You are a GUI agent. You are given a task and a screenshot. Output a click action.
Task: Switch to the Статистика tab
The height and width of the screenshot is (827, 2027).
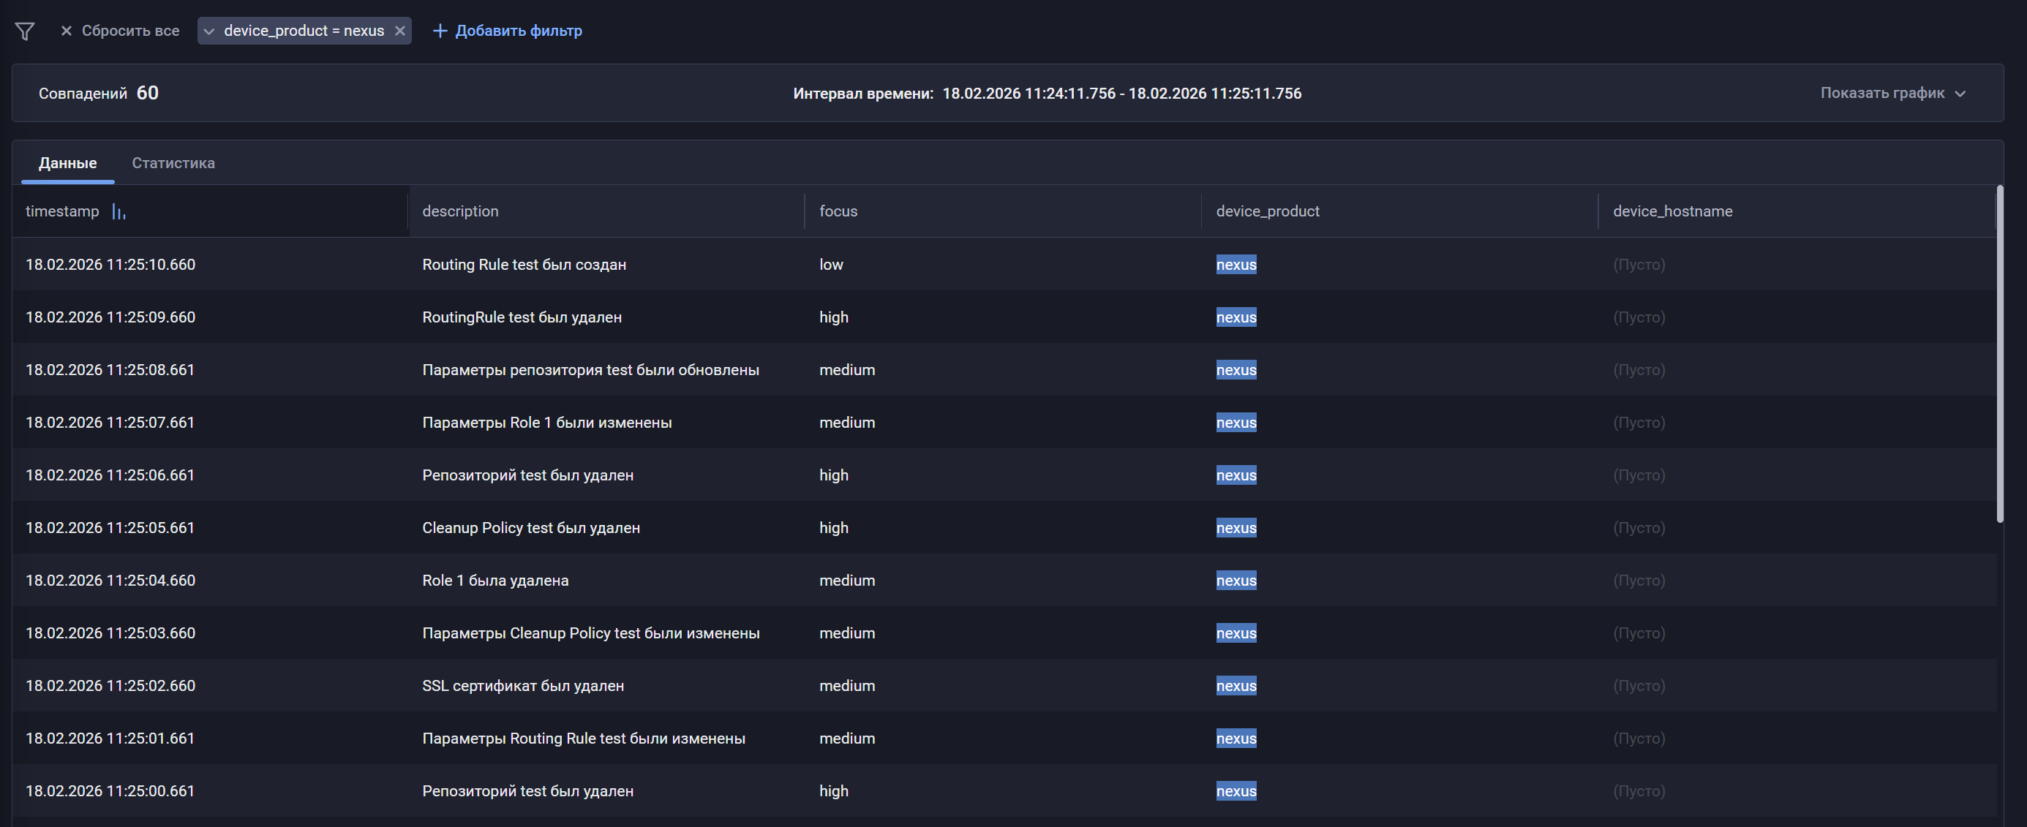tap(173, 163)
